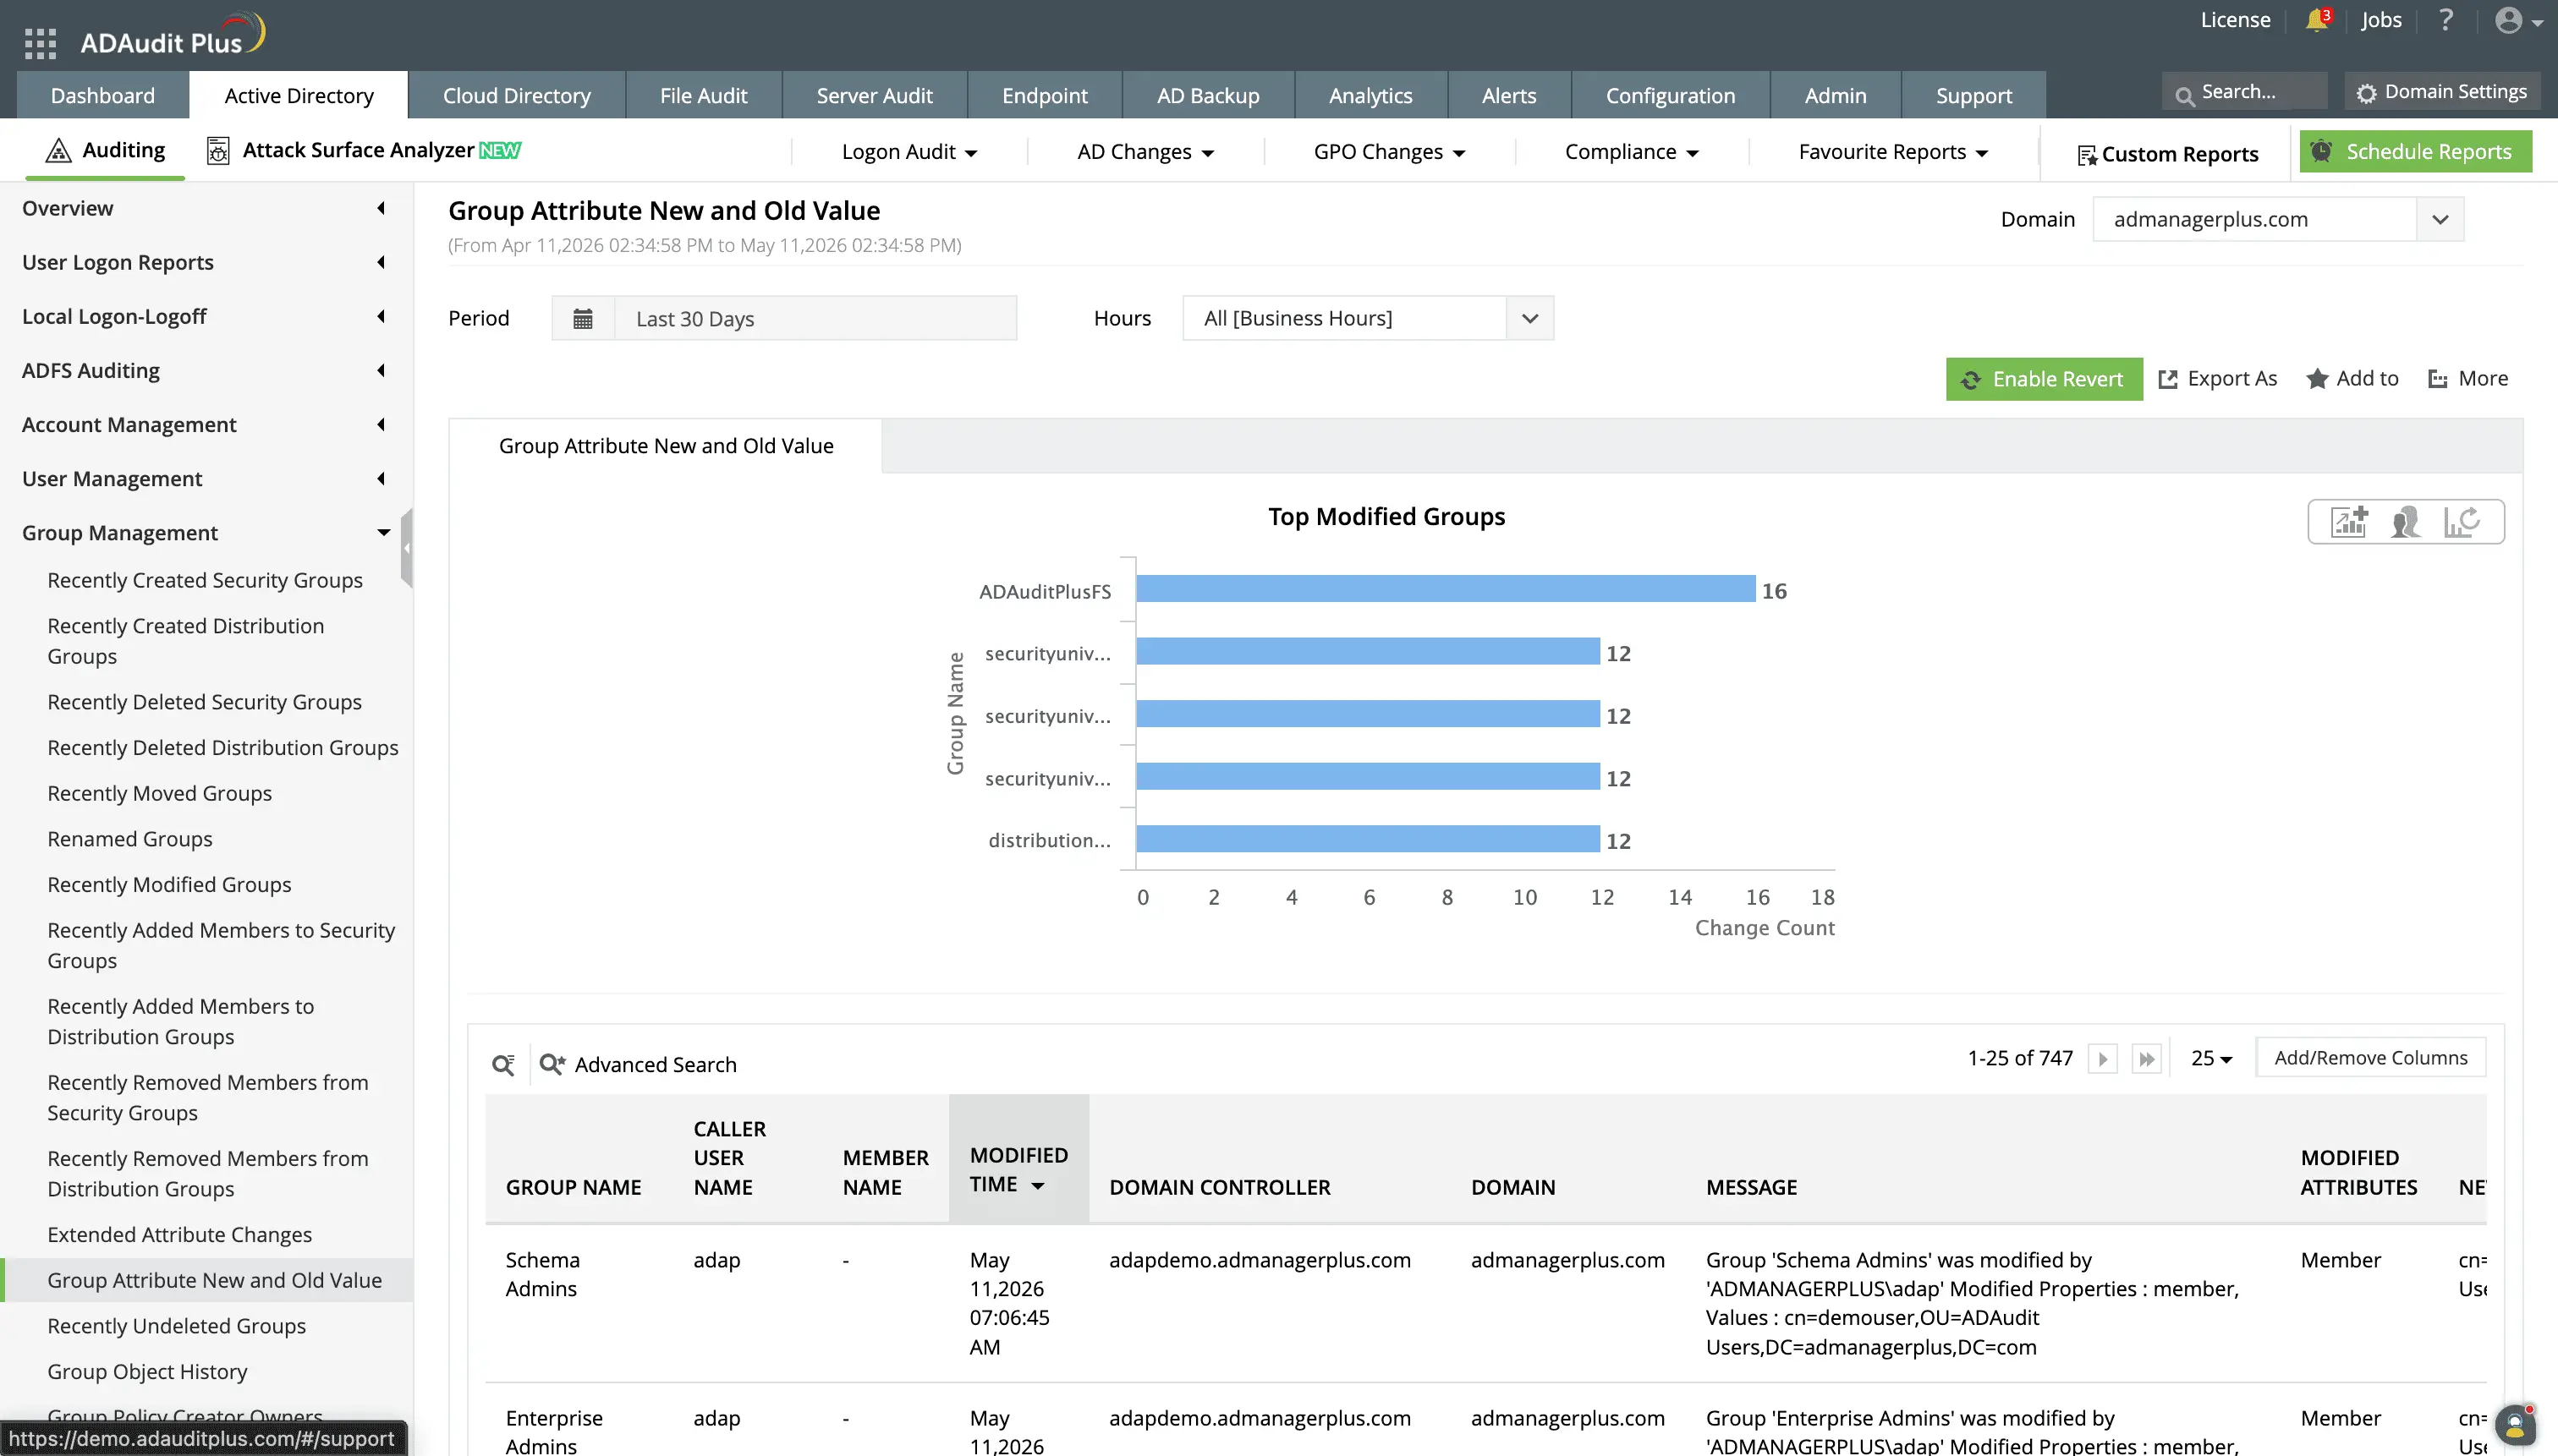Click the distribution... bar in chart
This screenshot has height=1456, width=2558.
click(x=1368, y=839)
